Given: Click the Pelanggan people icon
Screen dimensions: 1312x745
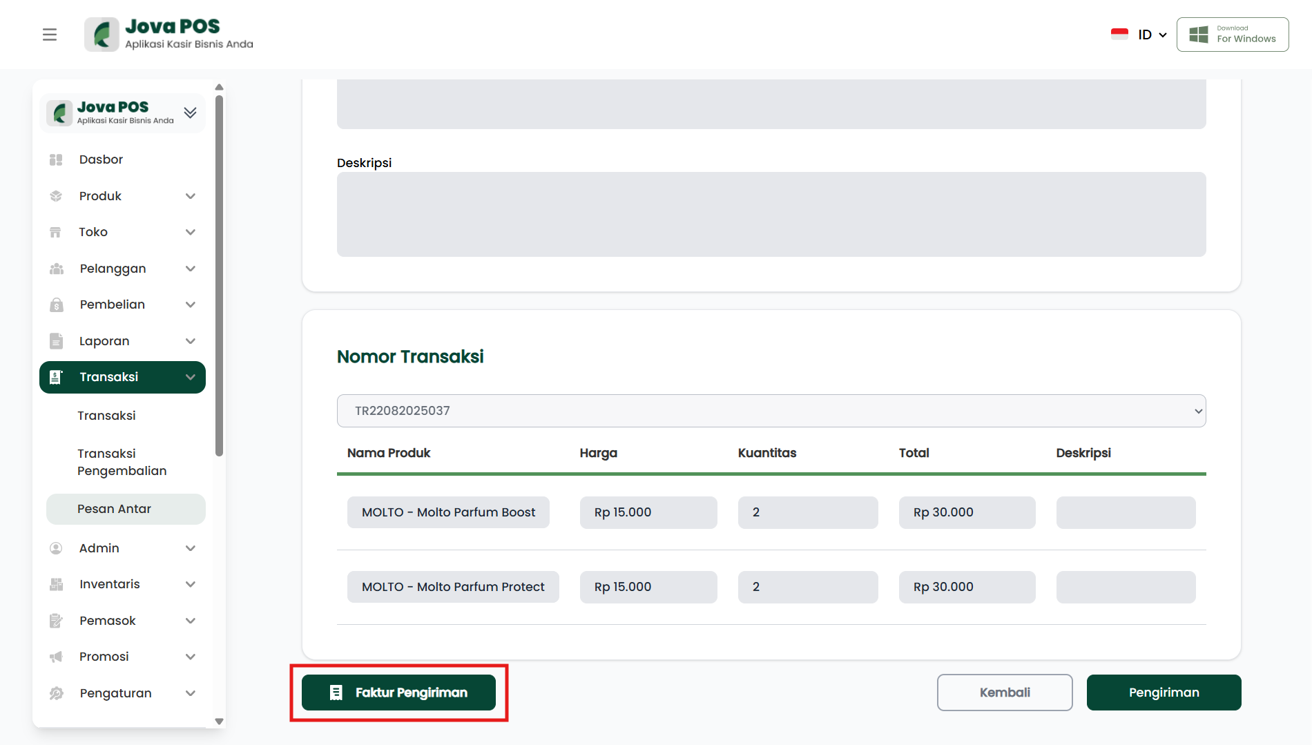Looking at the screenshot, I should tap(56, 269).
